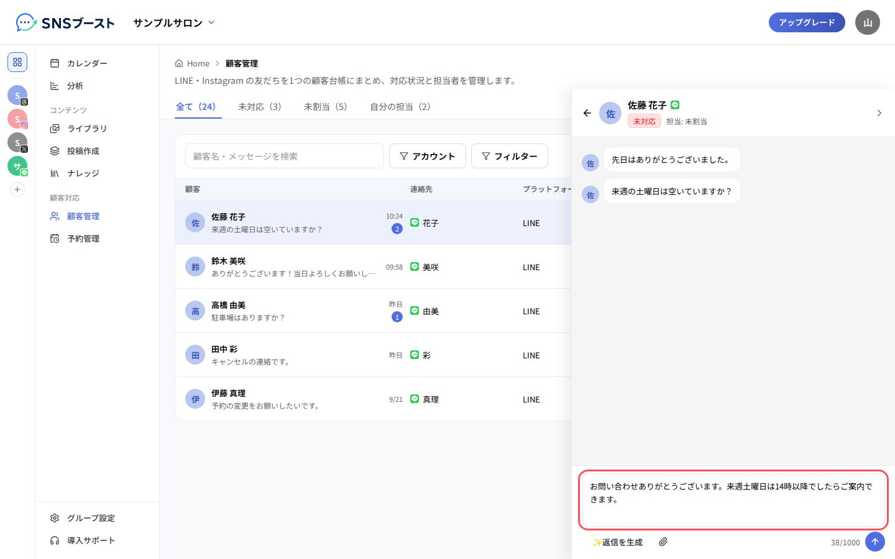Click the アップグレード button
The image size is (895, 559).
[x=807, y=22]
